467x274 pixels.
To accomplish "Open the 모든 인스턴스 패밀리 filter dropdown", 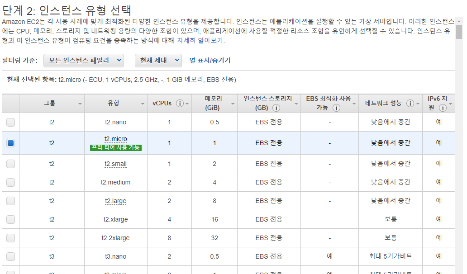I will click(x=84, y=61).
